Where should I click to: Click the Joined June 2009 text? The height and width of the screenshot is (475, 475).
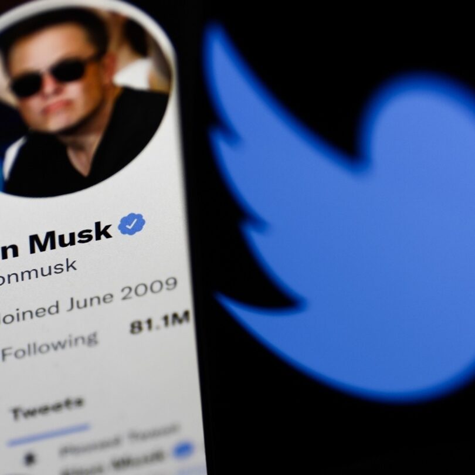tap(88, 301)
